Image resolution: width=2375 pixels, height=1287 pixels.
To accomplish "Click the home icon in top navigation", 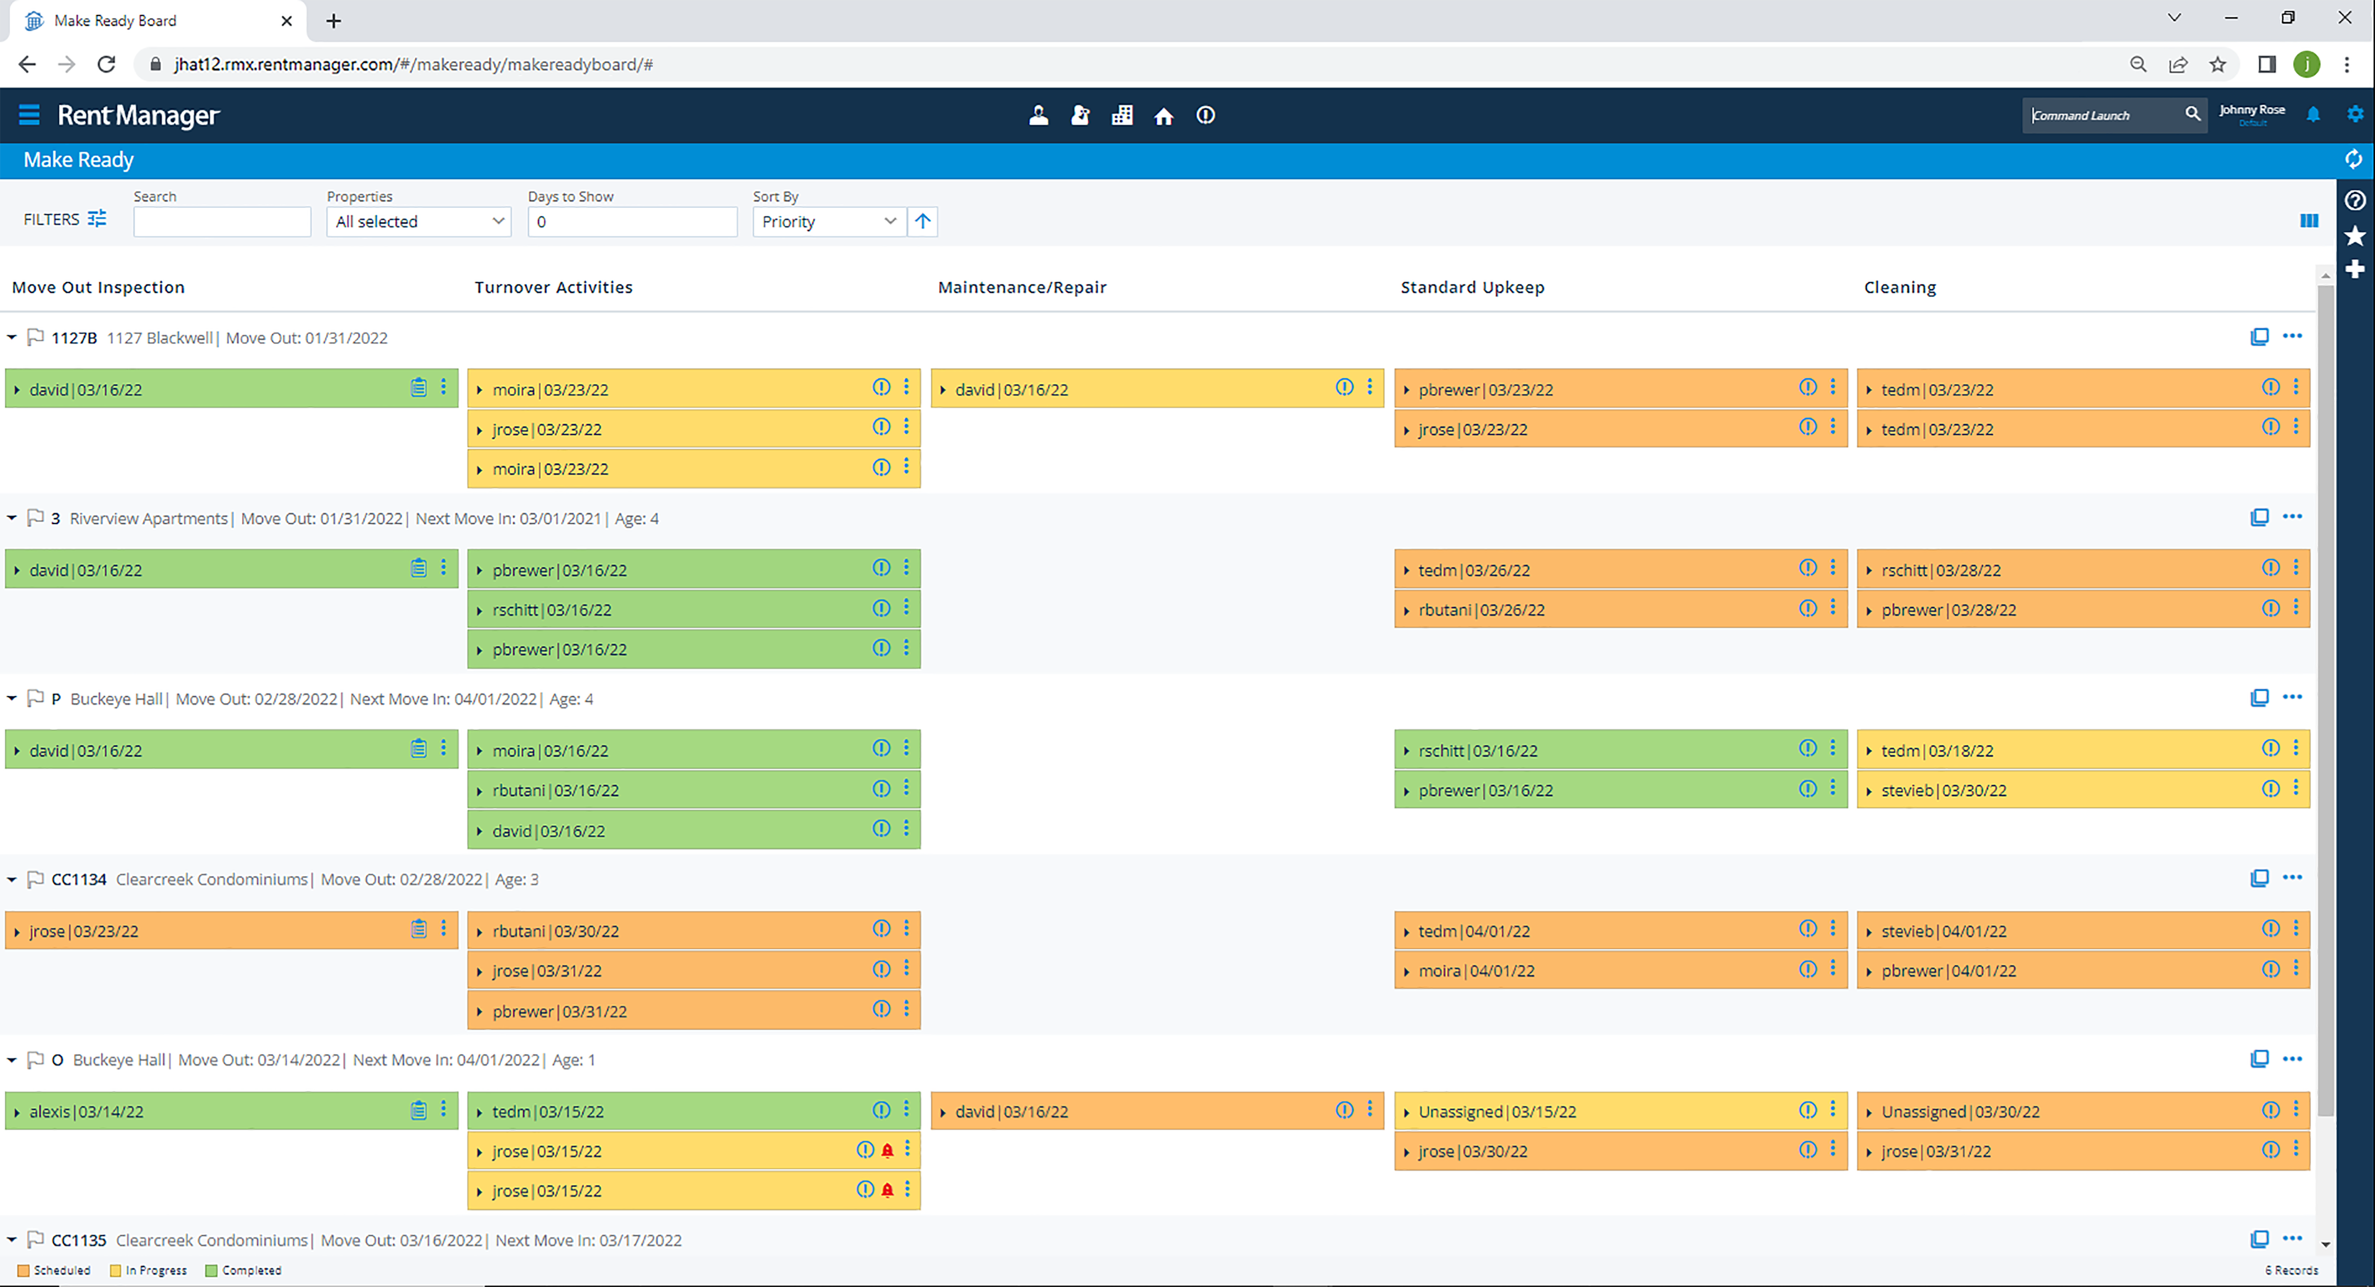I will click(1164, 116).
